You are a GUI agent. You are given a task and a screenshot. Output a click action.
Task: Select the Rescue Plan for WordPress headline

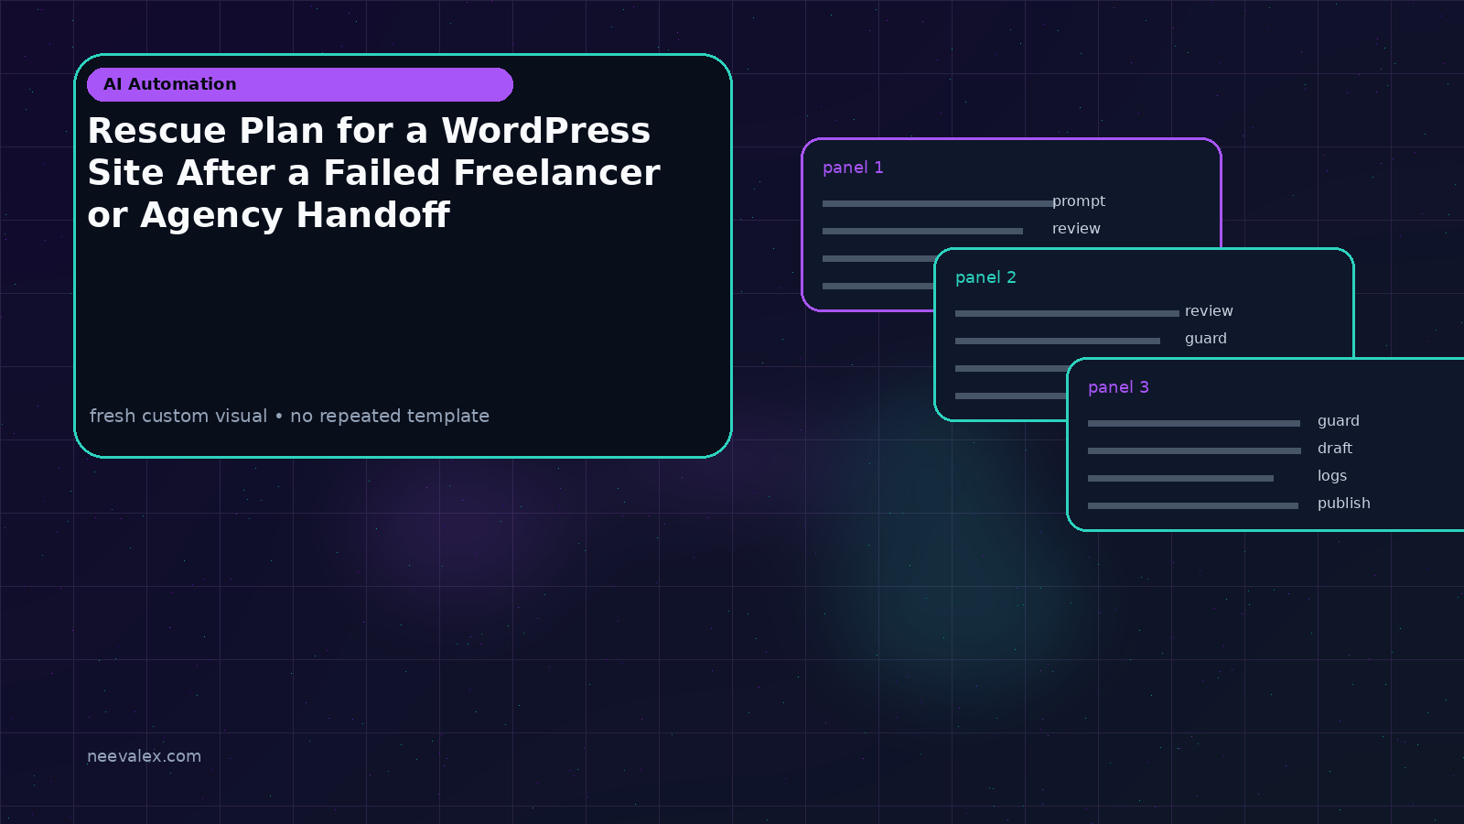pos(373,173)
